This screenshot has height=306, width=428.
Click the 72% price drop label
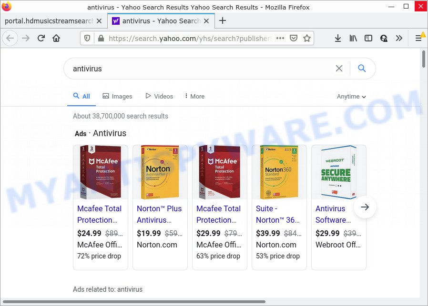point(99,256)
